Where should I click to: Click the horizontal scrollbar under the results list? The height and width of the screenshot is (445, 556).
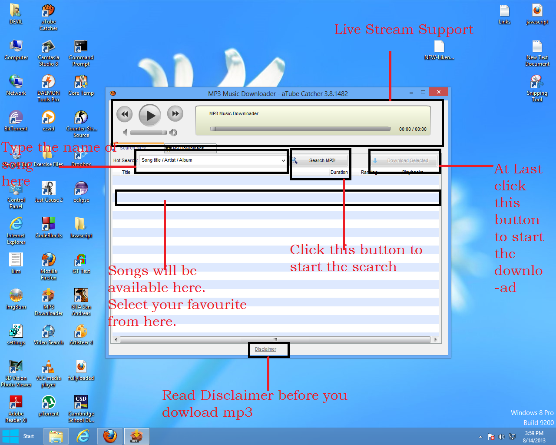pos(275,339)
